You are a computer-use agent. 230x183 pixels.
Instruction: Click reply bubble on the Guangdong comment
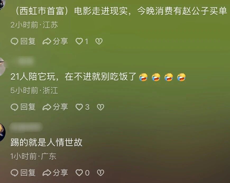point(14,173)
